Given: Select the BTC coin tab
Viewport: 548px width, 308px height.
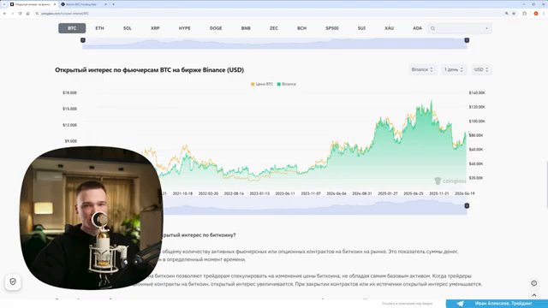Looking at the screenshot, I should [72, 28].
